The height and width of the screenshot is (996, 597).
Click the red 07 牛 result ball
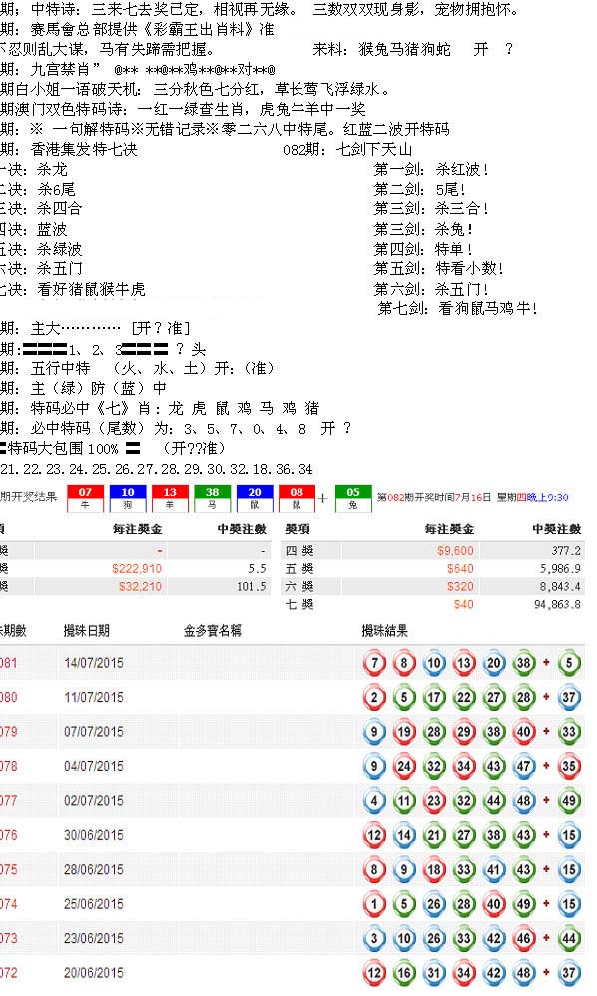pyautogui.click(x=85, y=498)
